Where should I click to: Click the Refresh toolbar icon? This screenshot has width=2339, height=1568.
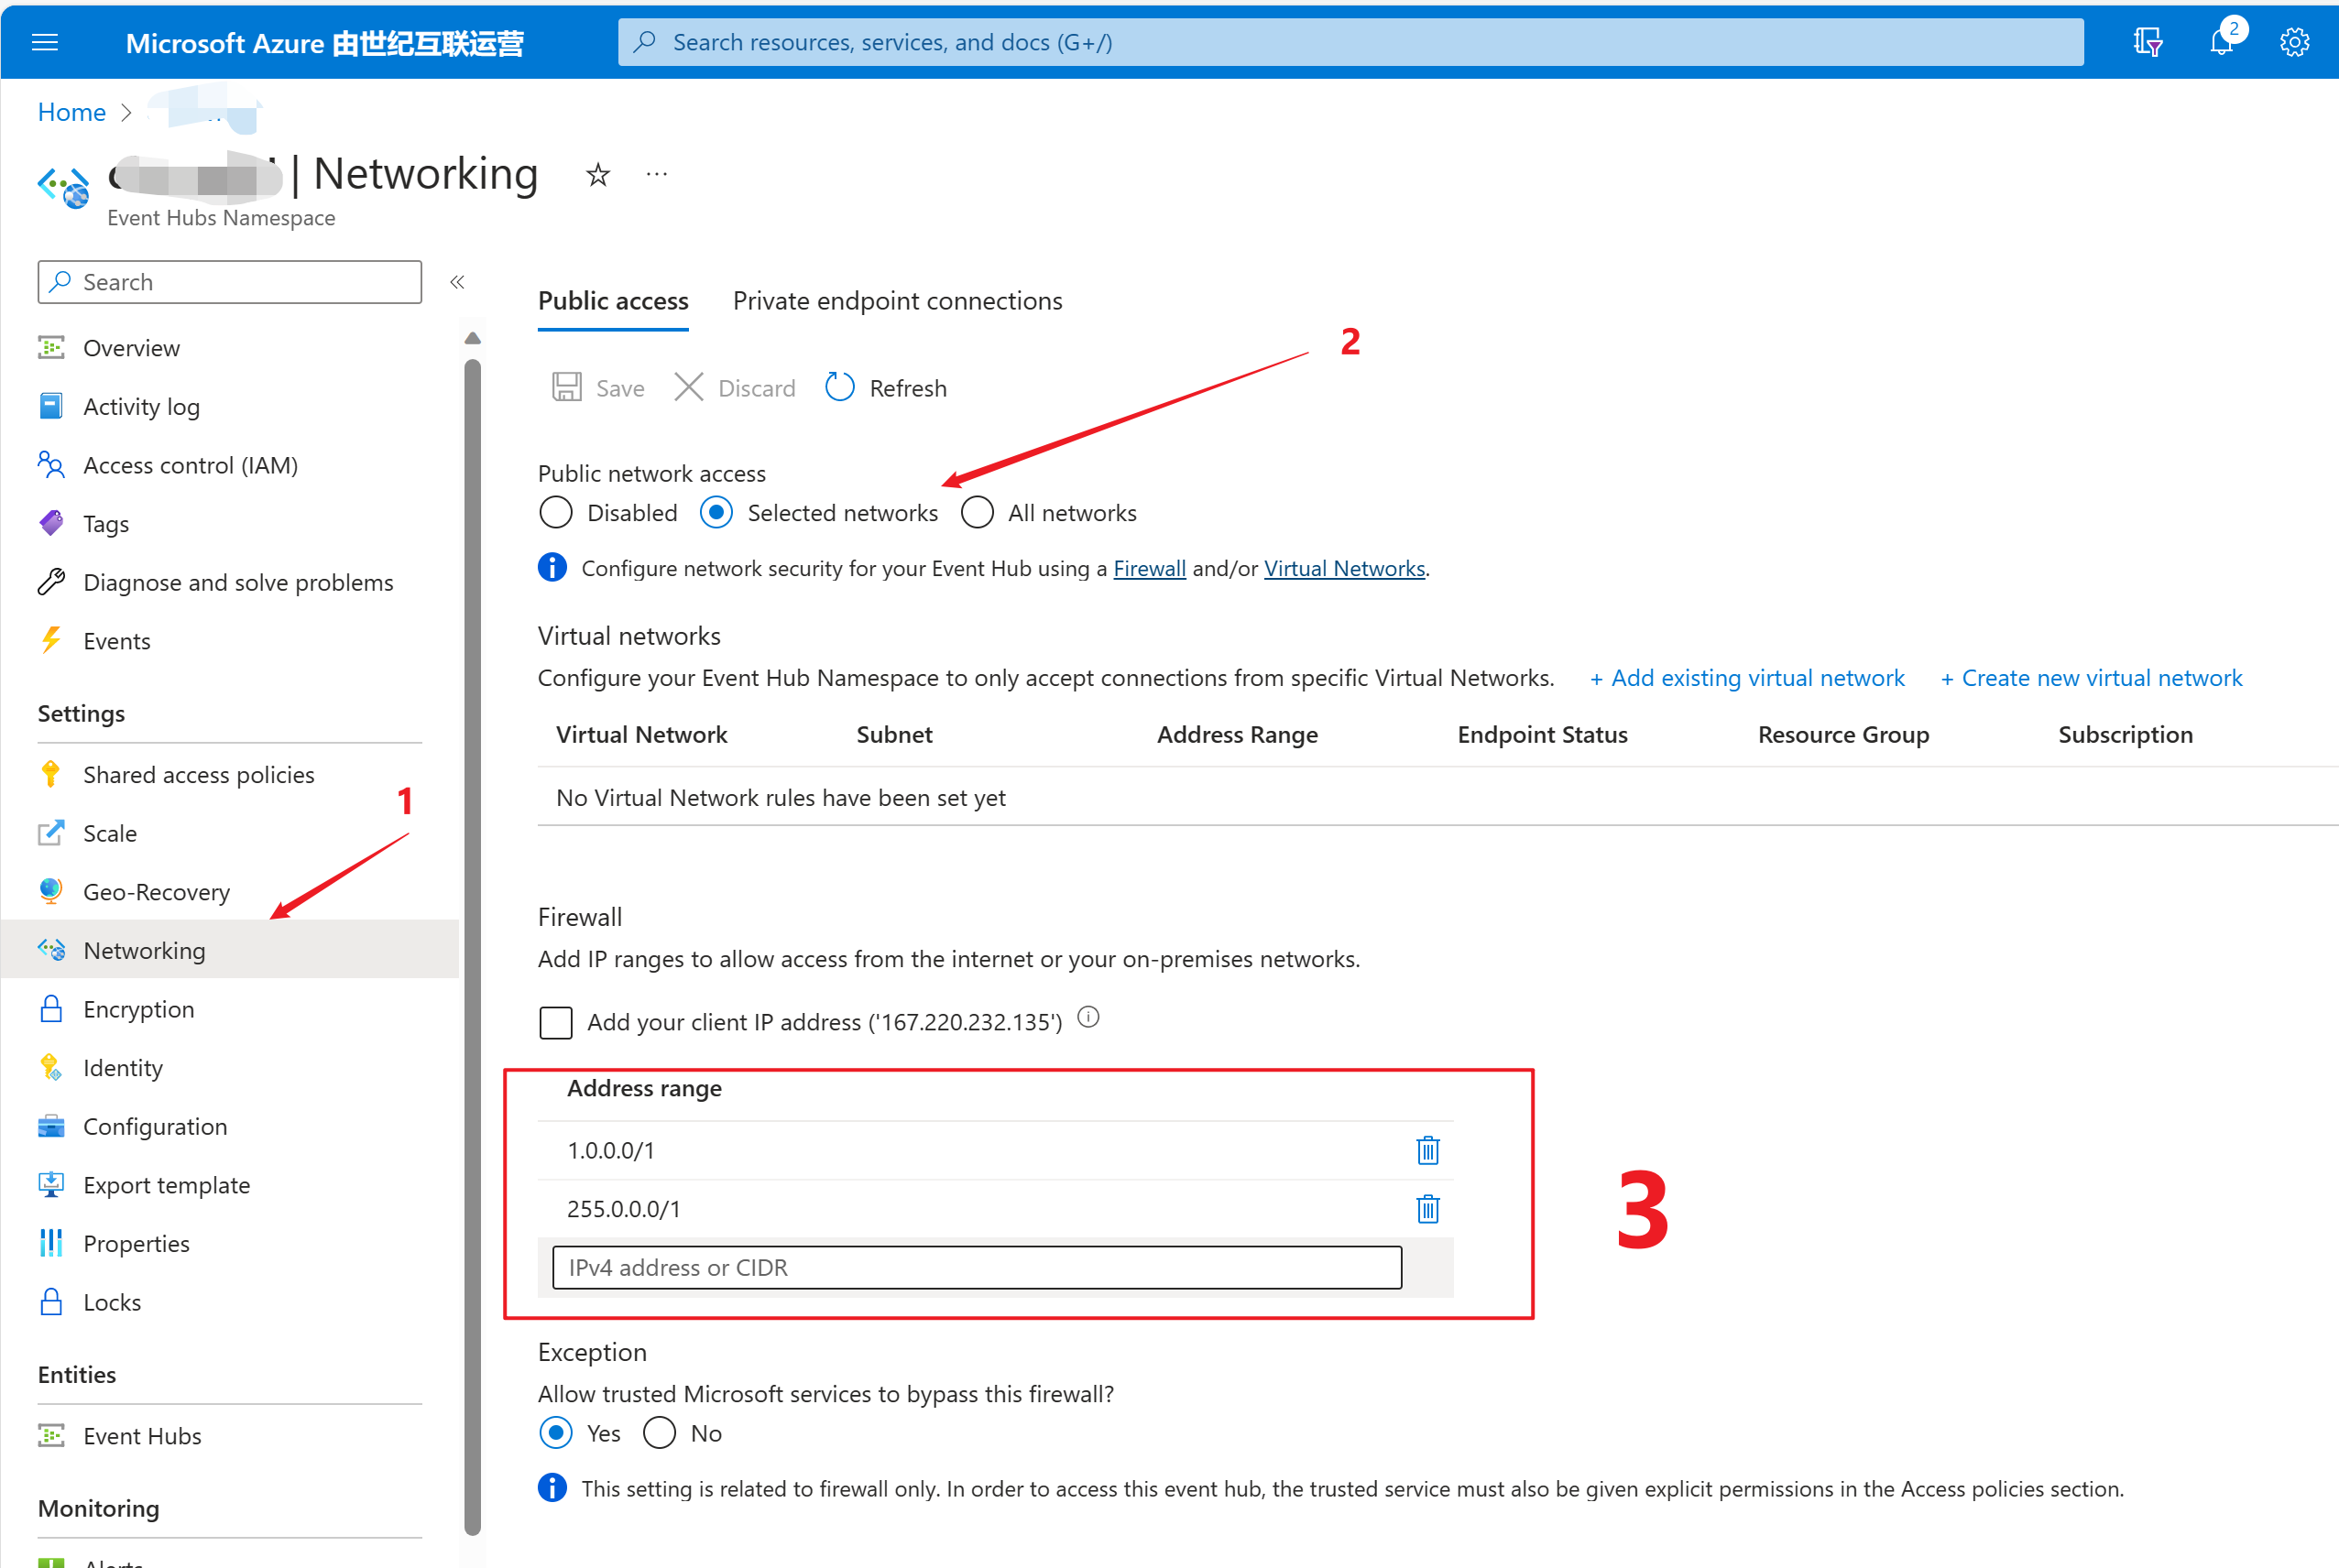pyautogui.click(x=840, y=387)
